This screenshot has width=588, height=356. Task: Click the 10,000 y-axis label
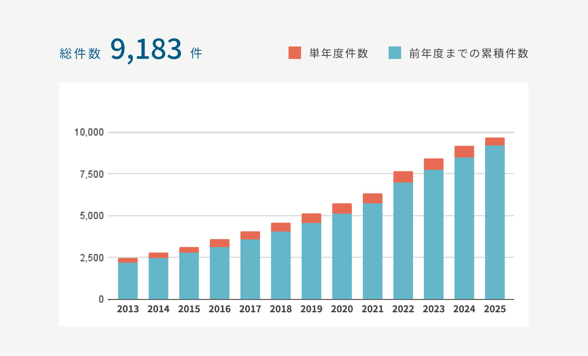coord(89,132)
